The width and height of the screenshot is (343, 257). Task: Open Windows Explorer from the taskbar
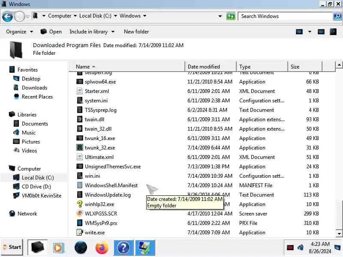click(x=38, y=248)
